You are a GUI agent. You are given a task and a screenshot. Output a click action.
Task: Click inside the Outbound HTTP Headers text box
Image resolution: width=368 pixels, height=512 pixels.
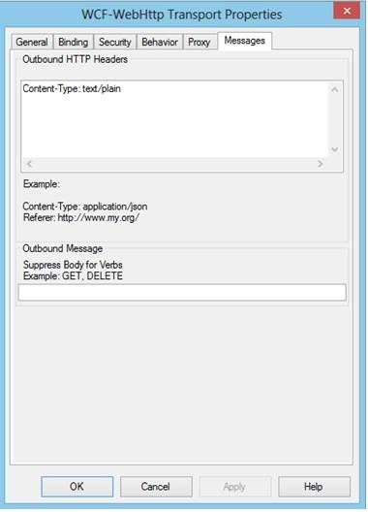[x=175, y=119]
